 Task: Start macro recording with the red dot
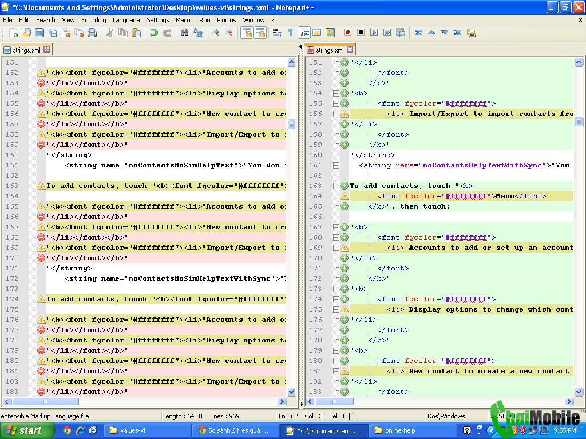coord(347,33)
